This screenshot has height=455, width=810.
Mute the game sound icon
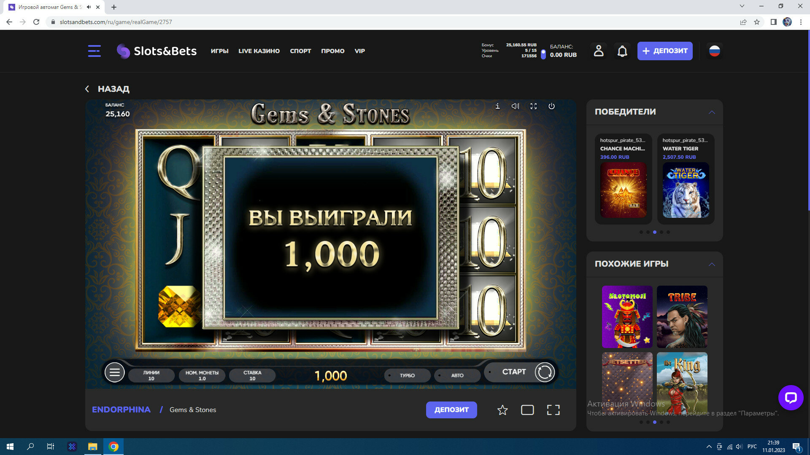click(515, 106)
